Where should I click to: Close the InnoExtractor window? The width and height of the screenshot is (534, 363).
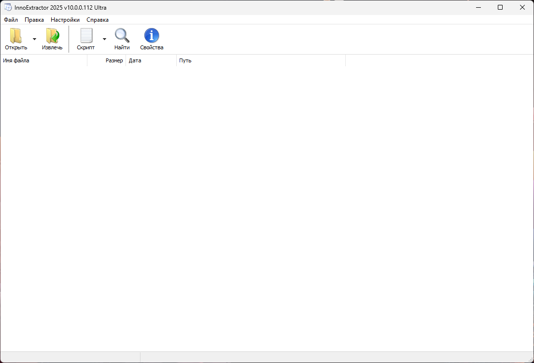pos(522,7)
